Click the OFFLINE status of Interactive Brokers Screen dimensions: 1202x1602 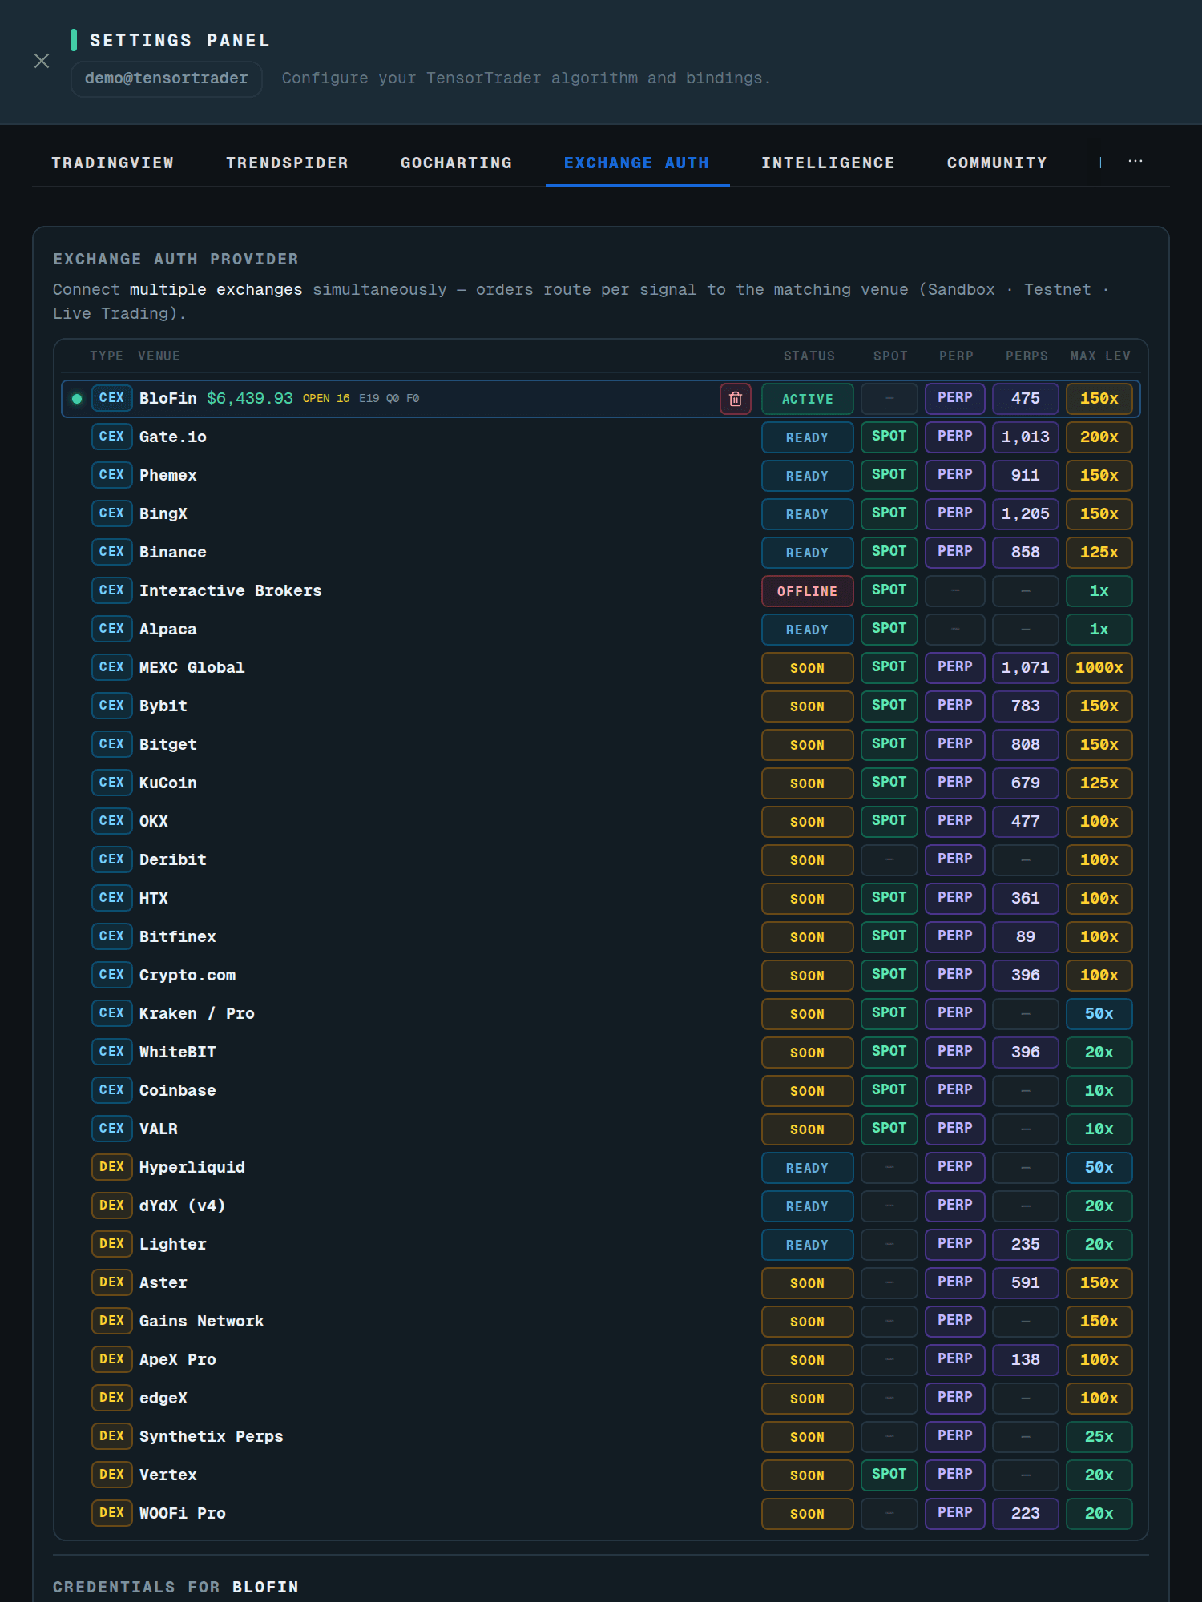pyautogui.click(x=807, y=591)
